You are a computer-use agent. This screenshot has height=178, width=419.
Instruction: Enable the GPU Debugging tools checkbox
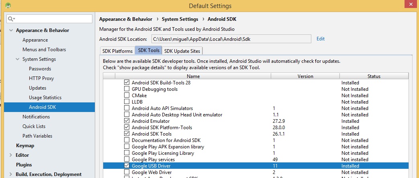coord(127,89)
